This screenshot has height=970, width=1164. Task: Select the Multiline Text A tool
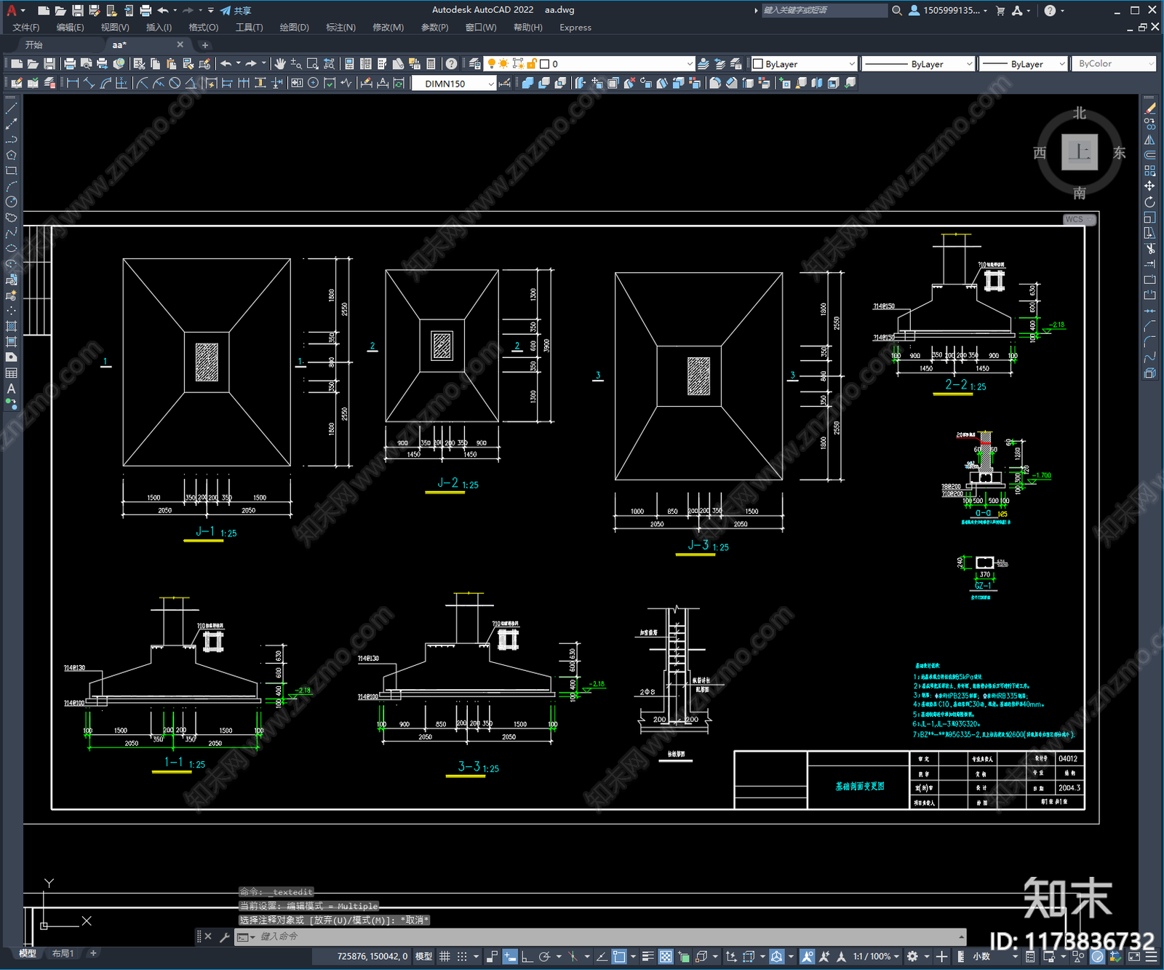pyautogui.click(x=11, y=389)
